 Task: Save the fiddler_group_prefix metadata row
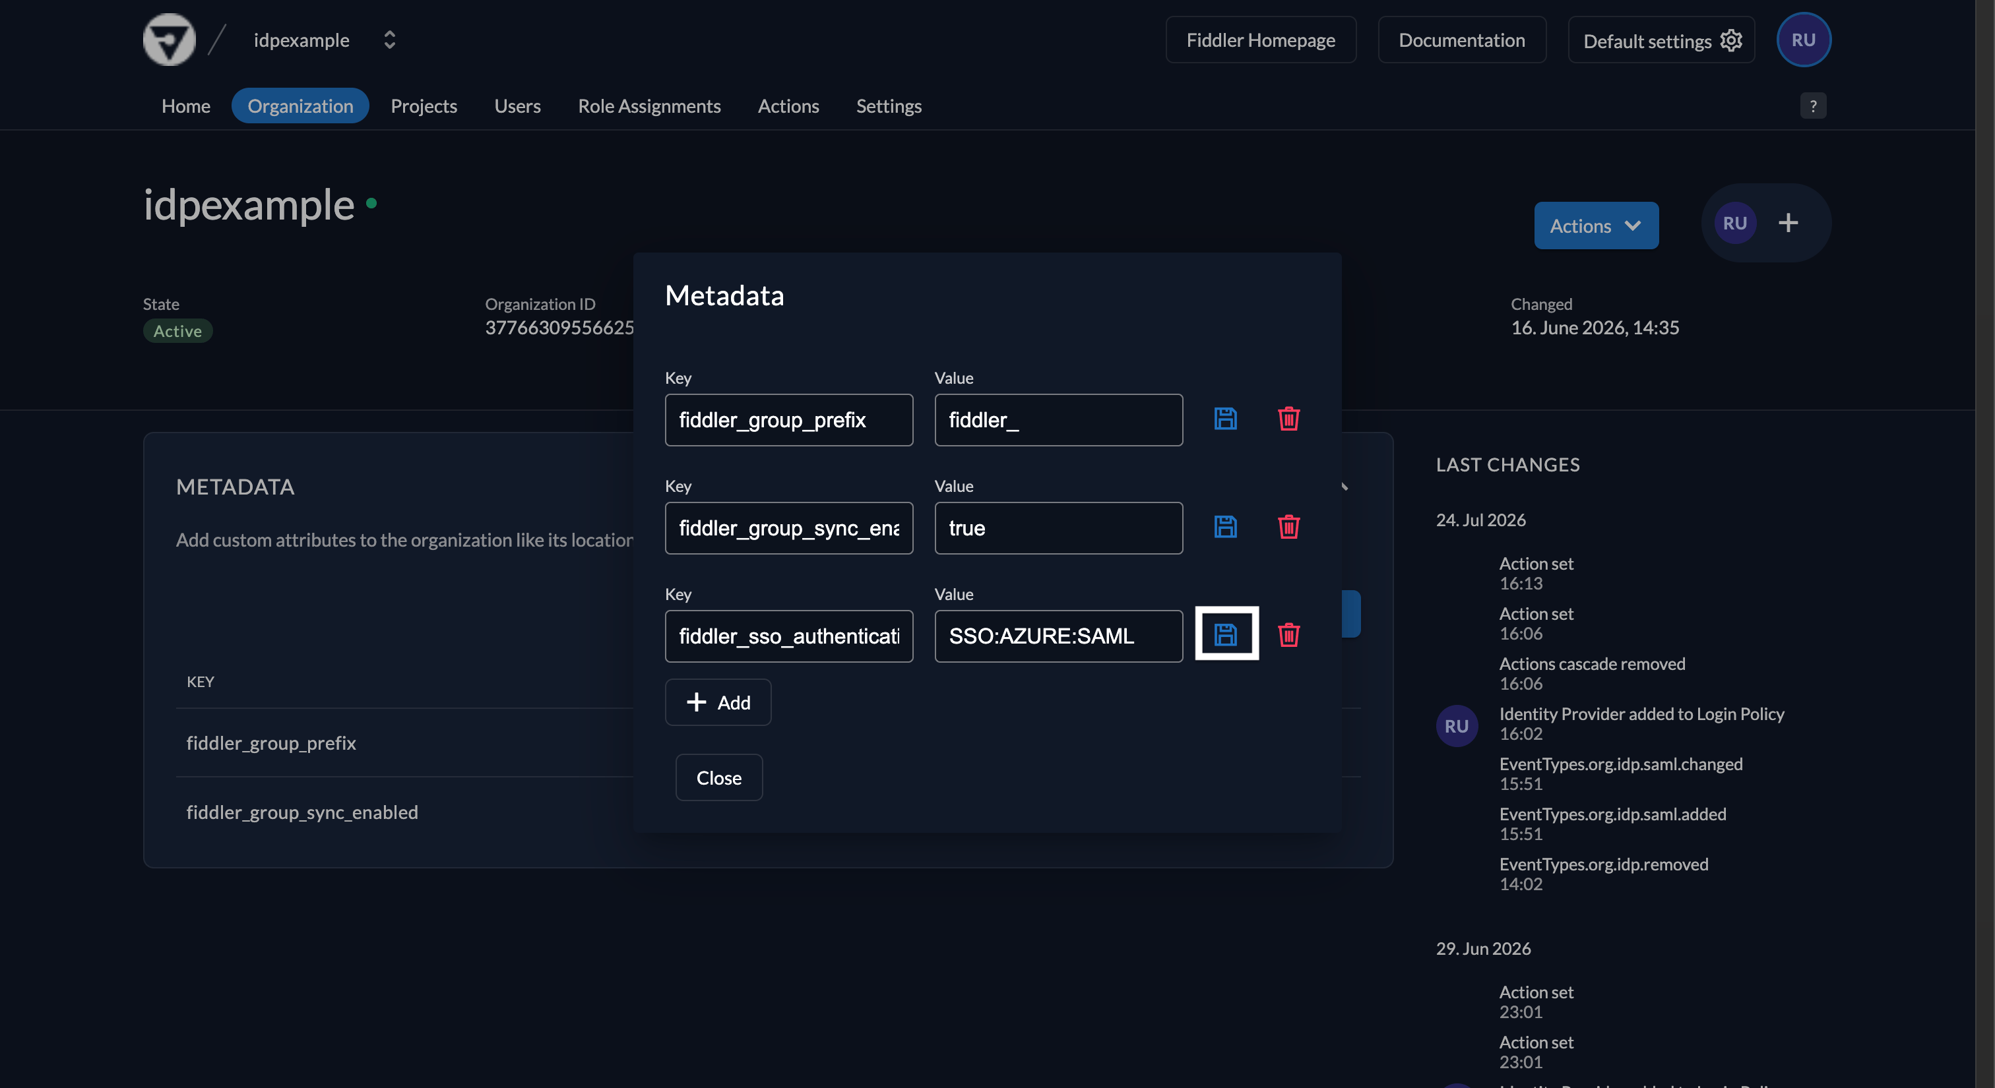click(1224, 419)
